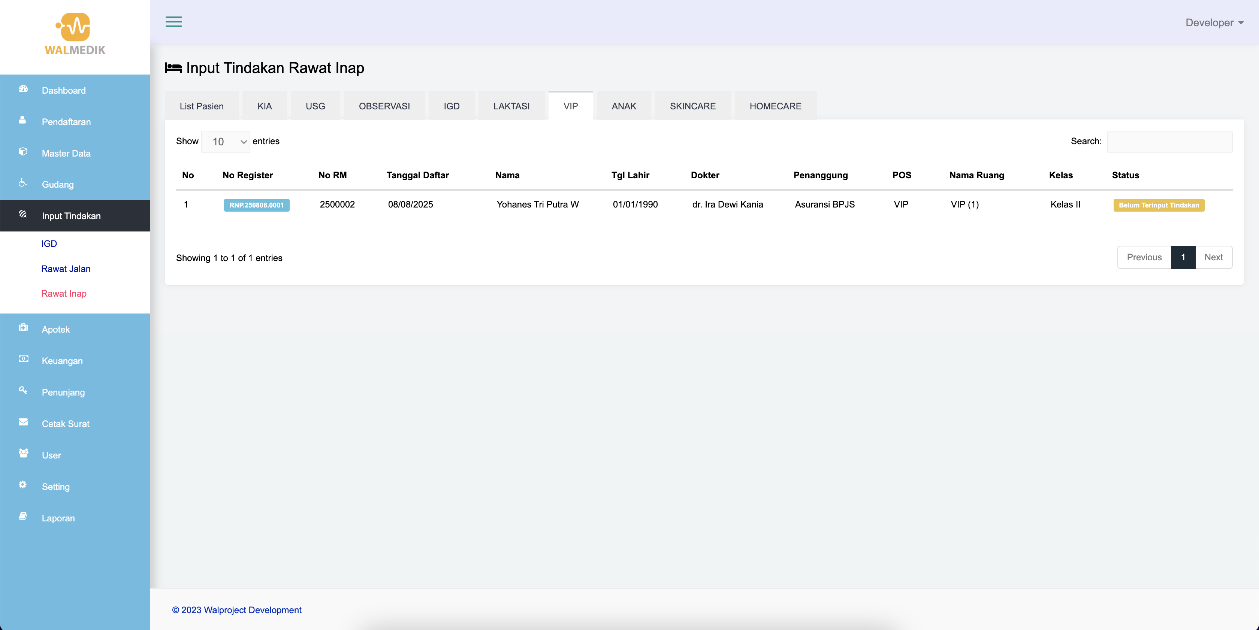Screen dimensions: 1259x630
Task: Expand the Apotek menu
Action: tap(75, 329)
